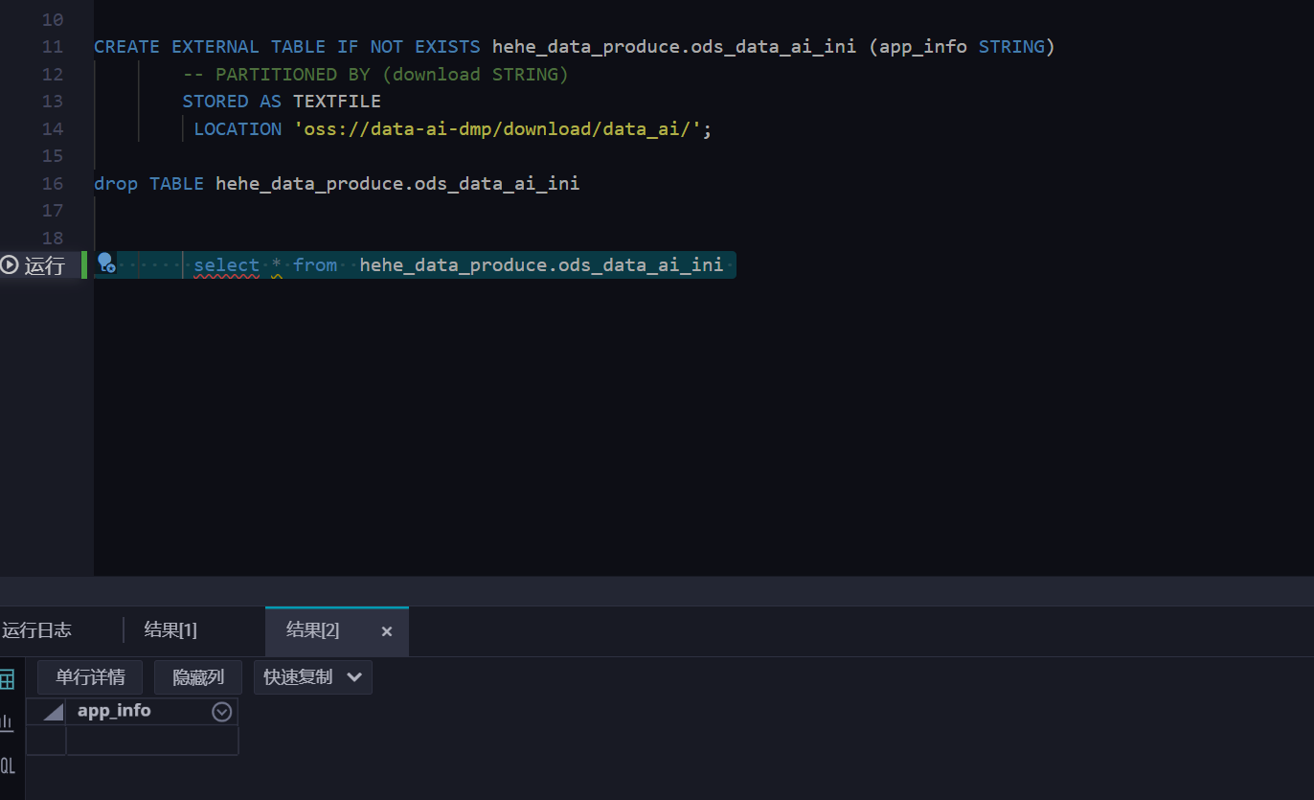This screenshot has height=800, width=1314.
Task: Click the 单行详情 button
Action: point(90,677)
